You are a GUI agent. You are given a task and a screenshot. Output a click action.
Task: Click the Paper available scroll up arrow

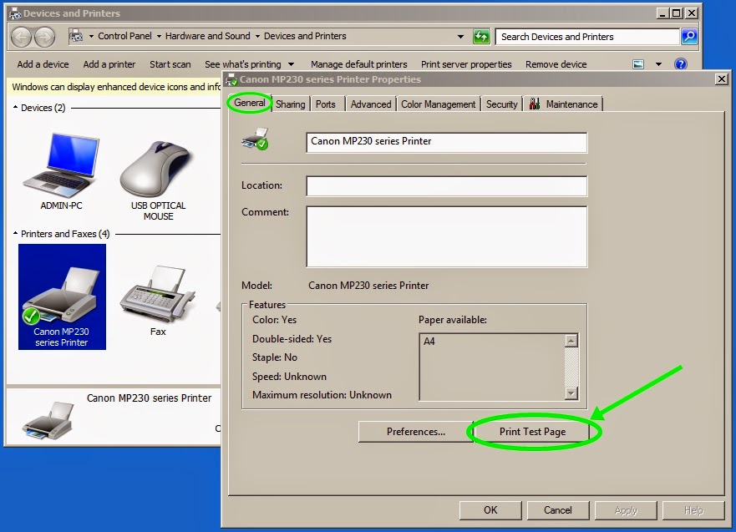tap(571, 341)
